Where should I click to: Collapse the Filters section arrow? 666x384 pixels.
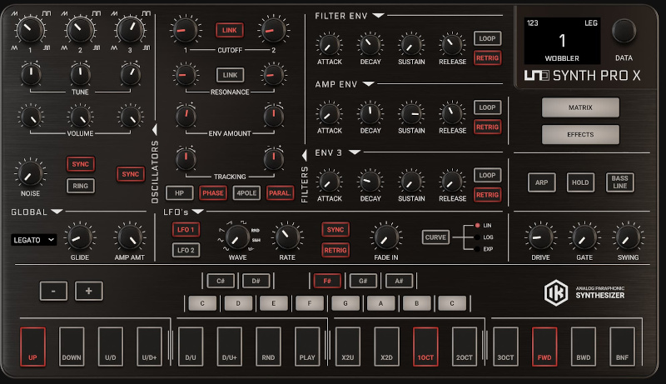pos(304,155)
